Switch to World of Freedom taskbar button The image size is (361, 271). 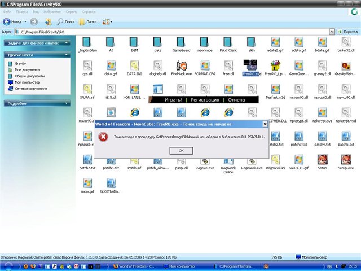click(135, 266)
